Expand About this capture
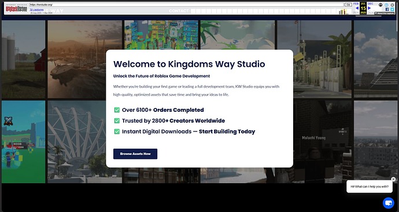The image size is (399, 212). pos(384,13)
